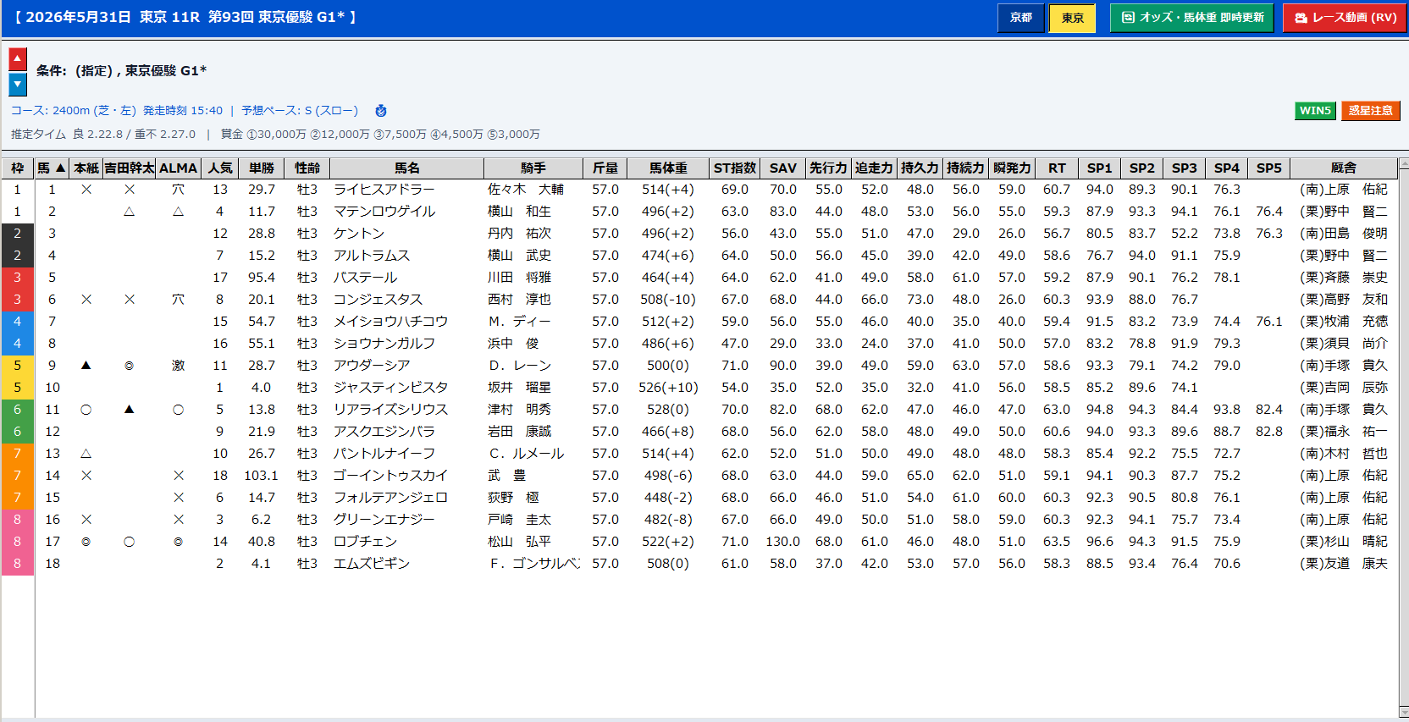Click the ▲ 吉田幹太 mark for horse 11
Screen dimensions: 1409x722
(x=129, y=410)
